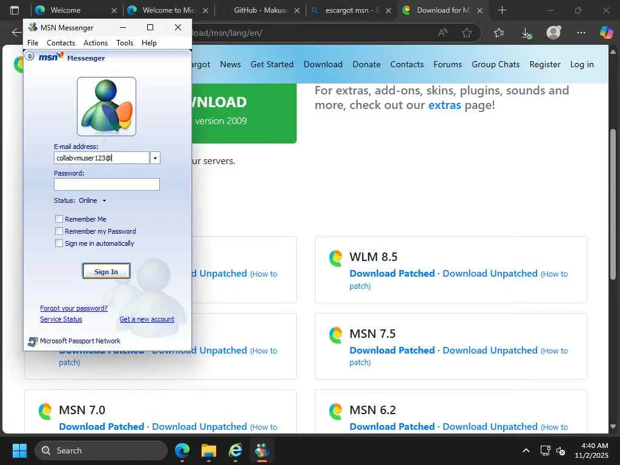This screenshot has height=465, width=620.
Task: Open a new Edge tab with plus
Action: click(502, 10)
